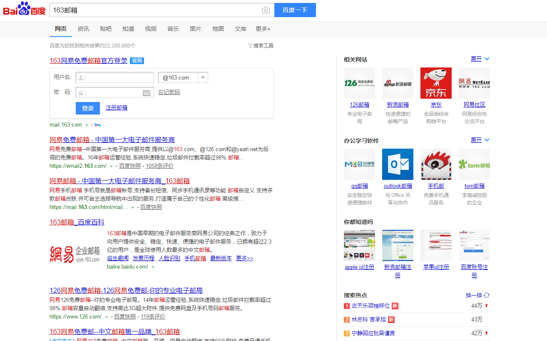
Task: Click the QQ邮箱 Mail logo icon
Action: [x=359, y=164]
